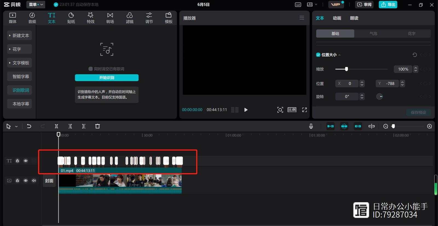Click the rotation dial knob

tap(379, 96)
